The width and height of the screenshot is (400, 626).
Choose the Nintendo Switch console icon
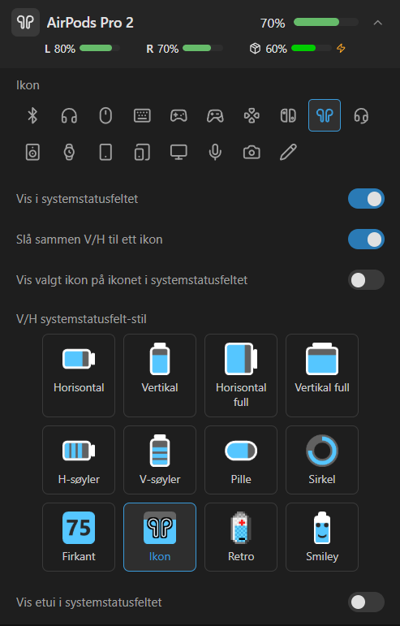tap(288, 116)
